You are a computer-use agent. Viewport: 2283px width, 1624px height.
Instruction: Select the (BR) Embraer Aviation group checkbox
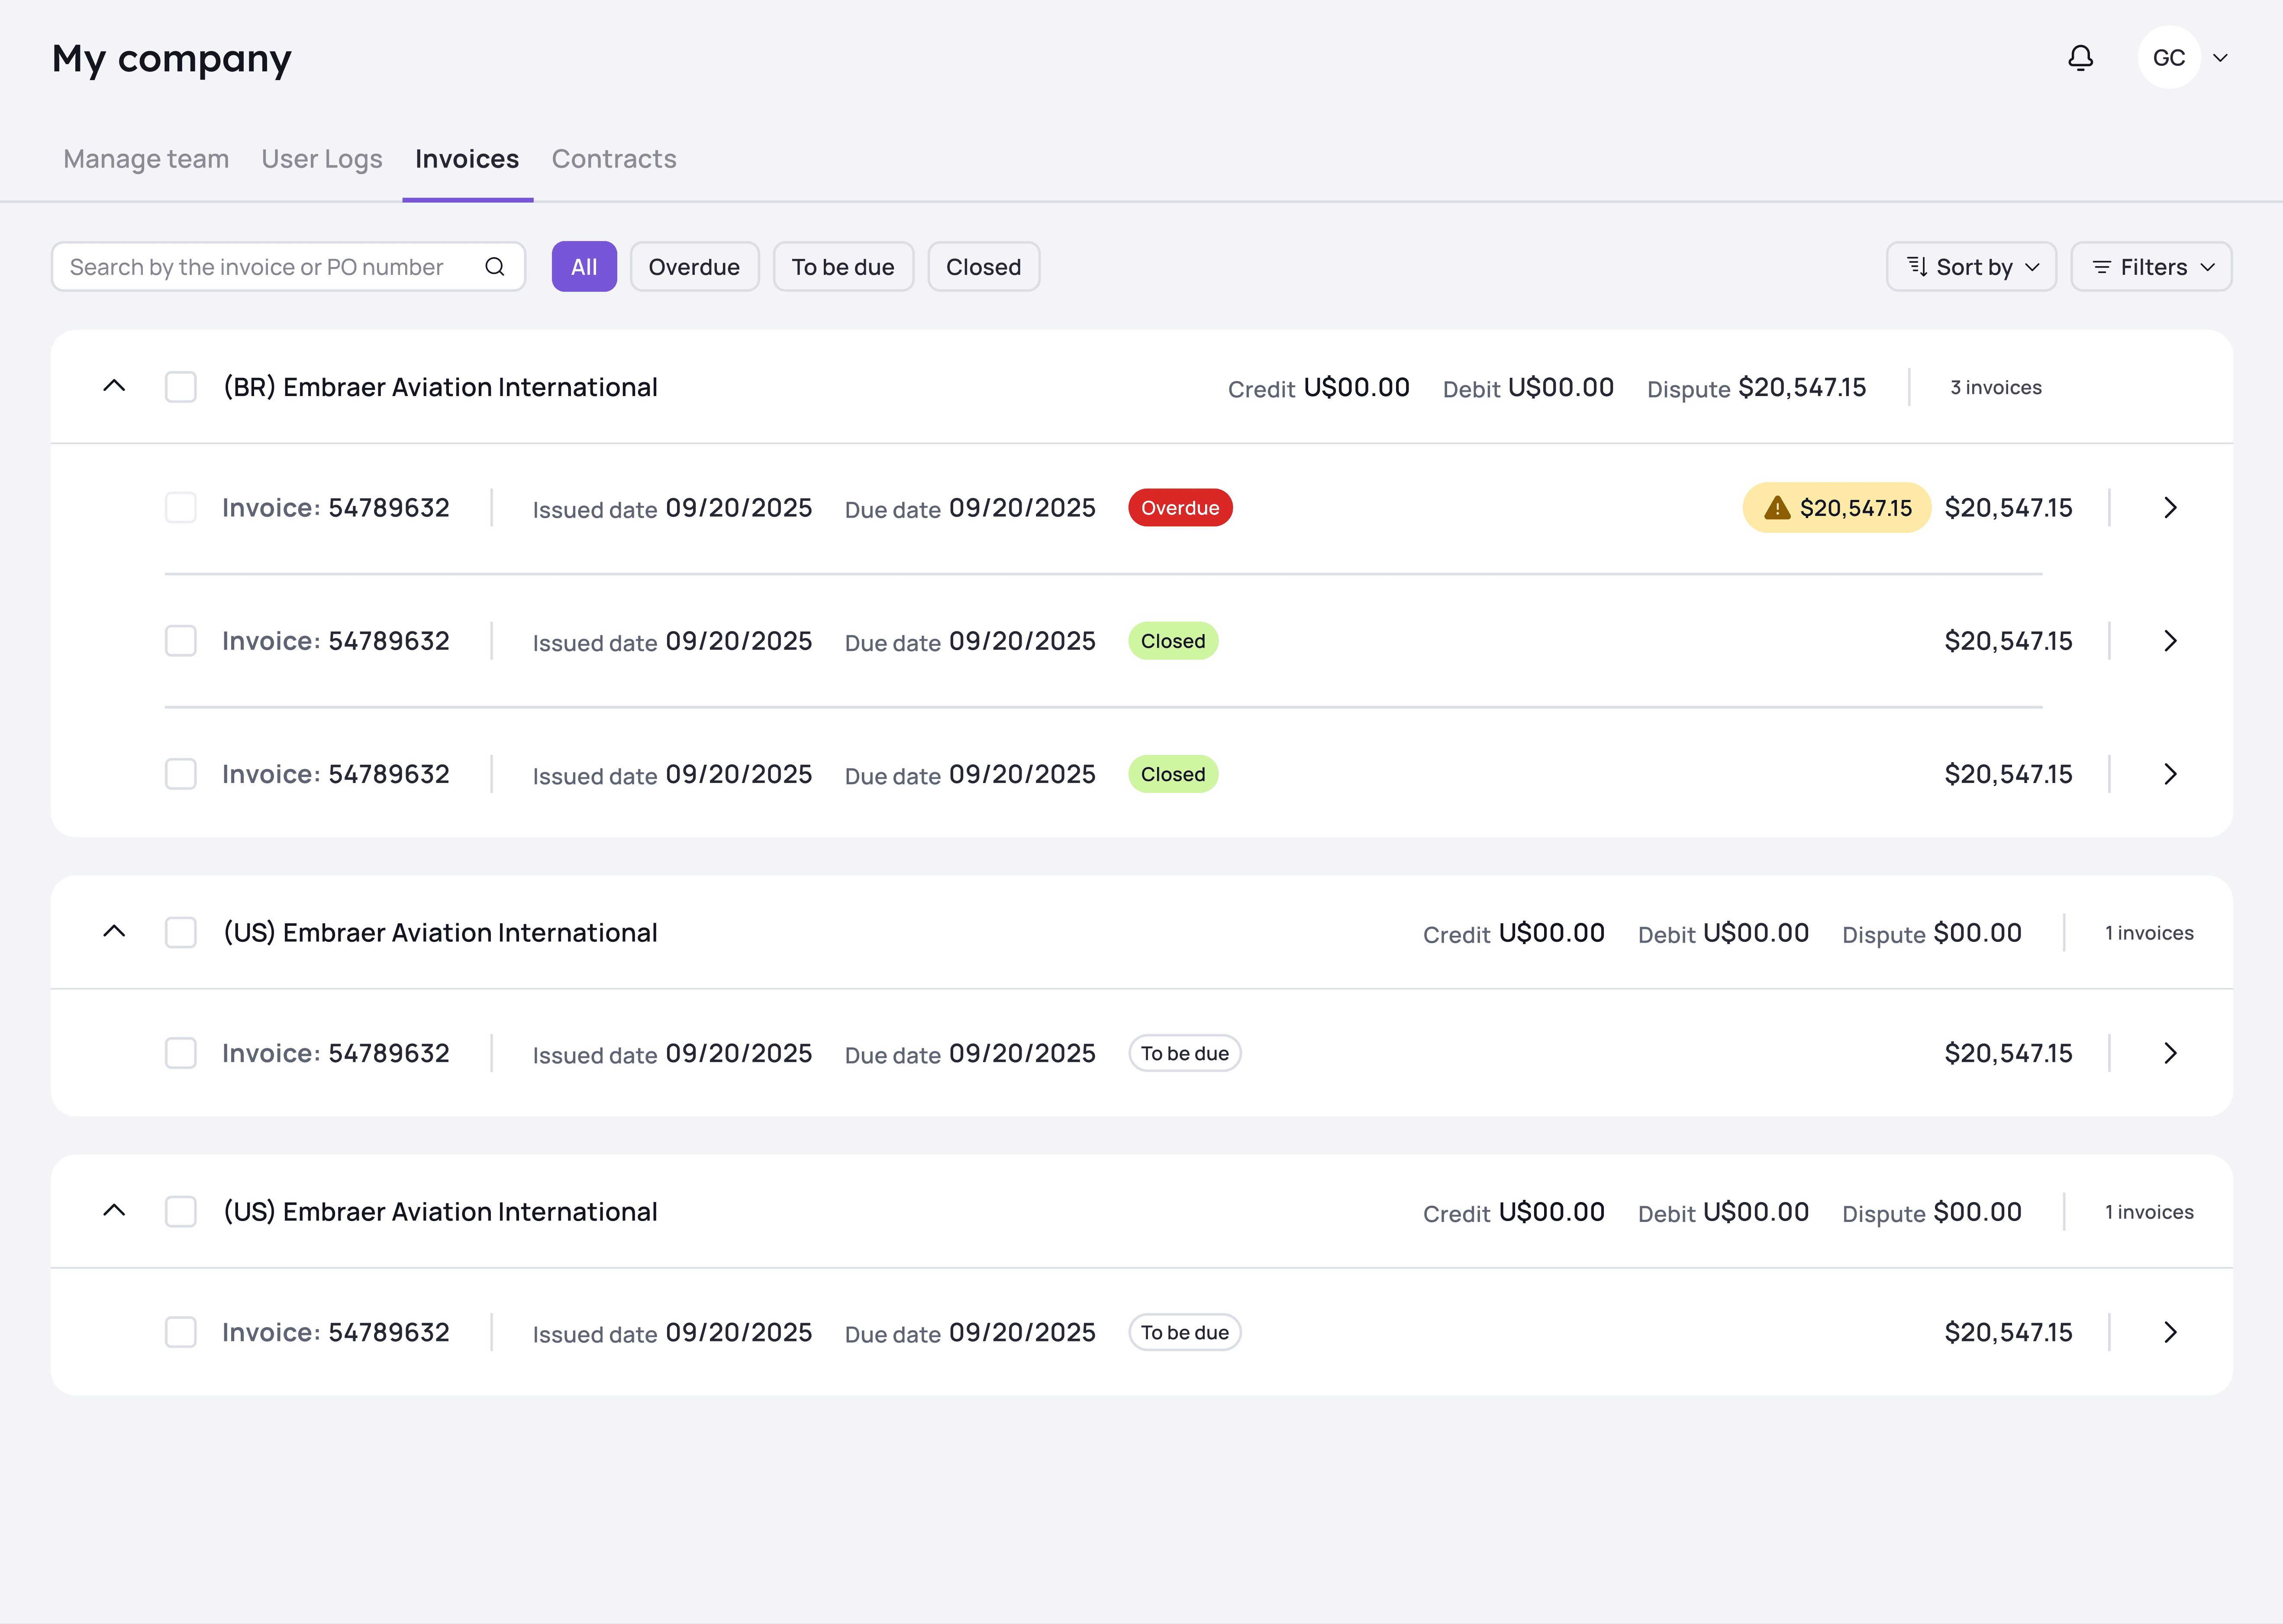click(181, 387)
